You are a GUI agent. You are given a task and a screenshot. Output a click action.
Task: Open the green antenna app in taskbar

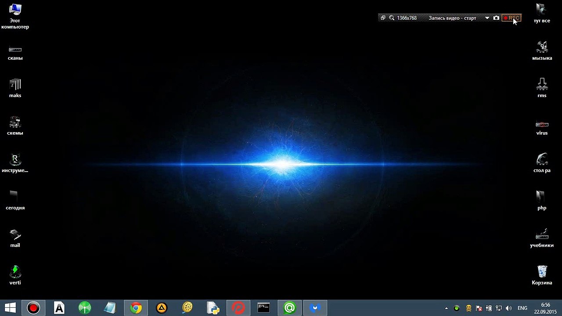(x=84, y=308)
